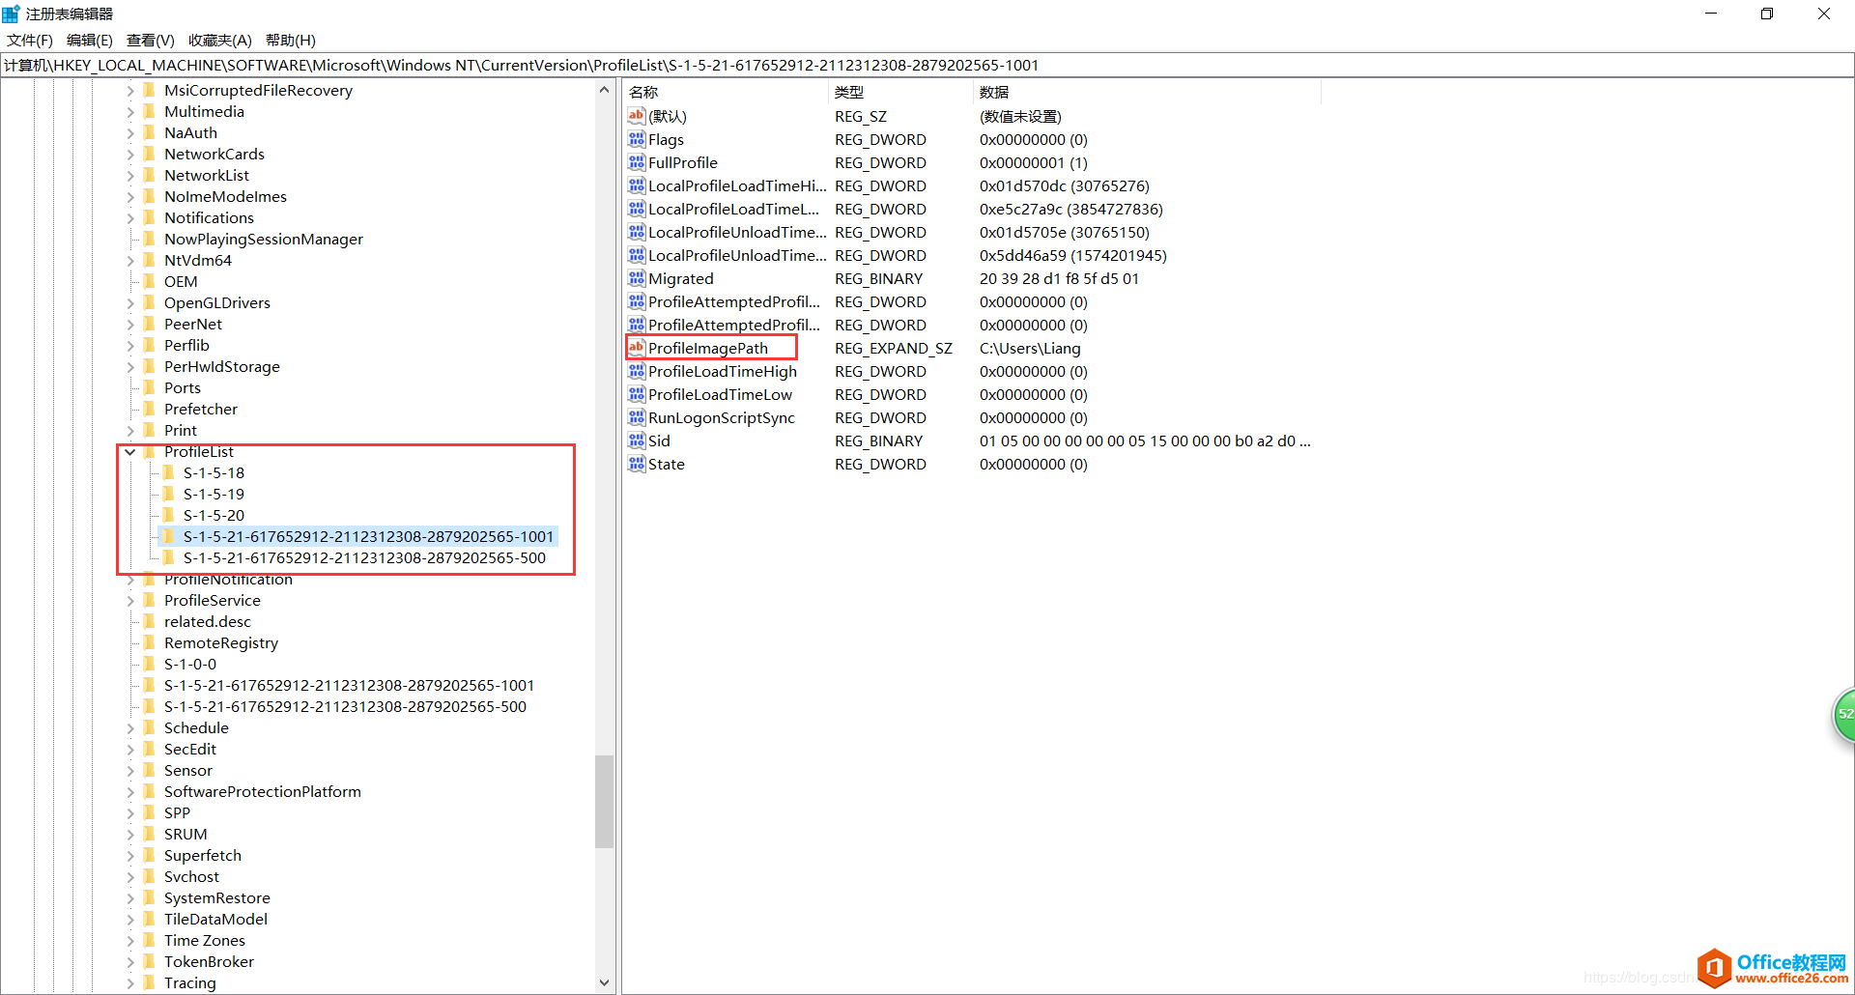
Task: Expand the Svchost tree node
Action: point(130,876)
